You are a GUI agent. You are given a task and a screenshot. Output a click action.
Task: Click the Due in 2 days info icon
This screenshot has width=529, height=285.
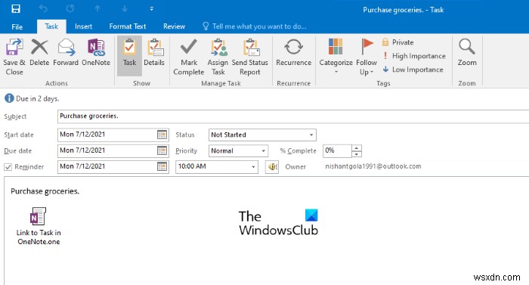9,98
